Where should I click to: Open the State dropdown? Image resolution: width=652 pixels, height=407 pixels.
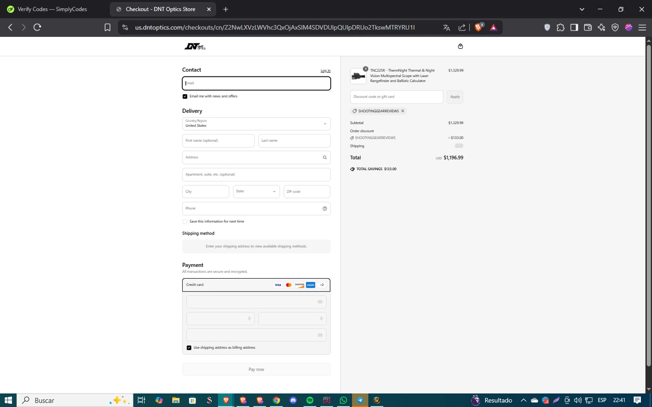(x=256, y=191)
